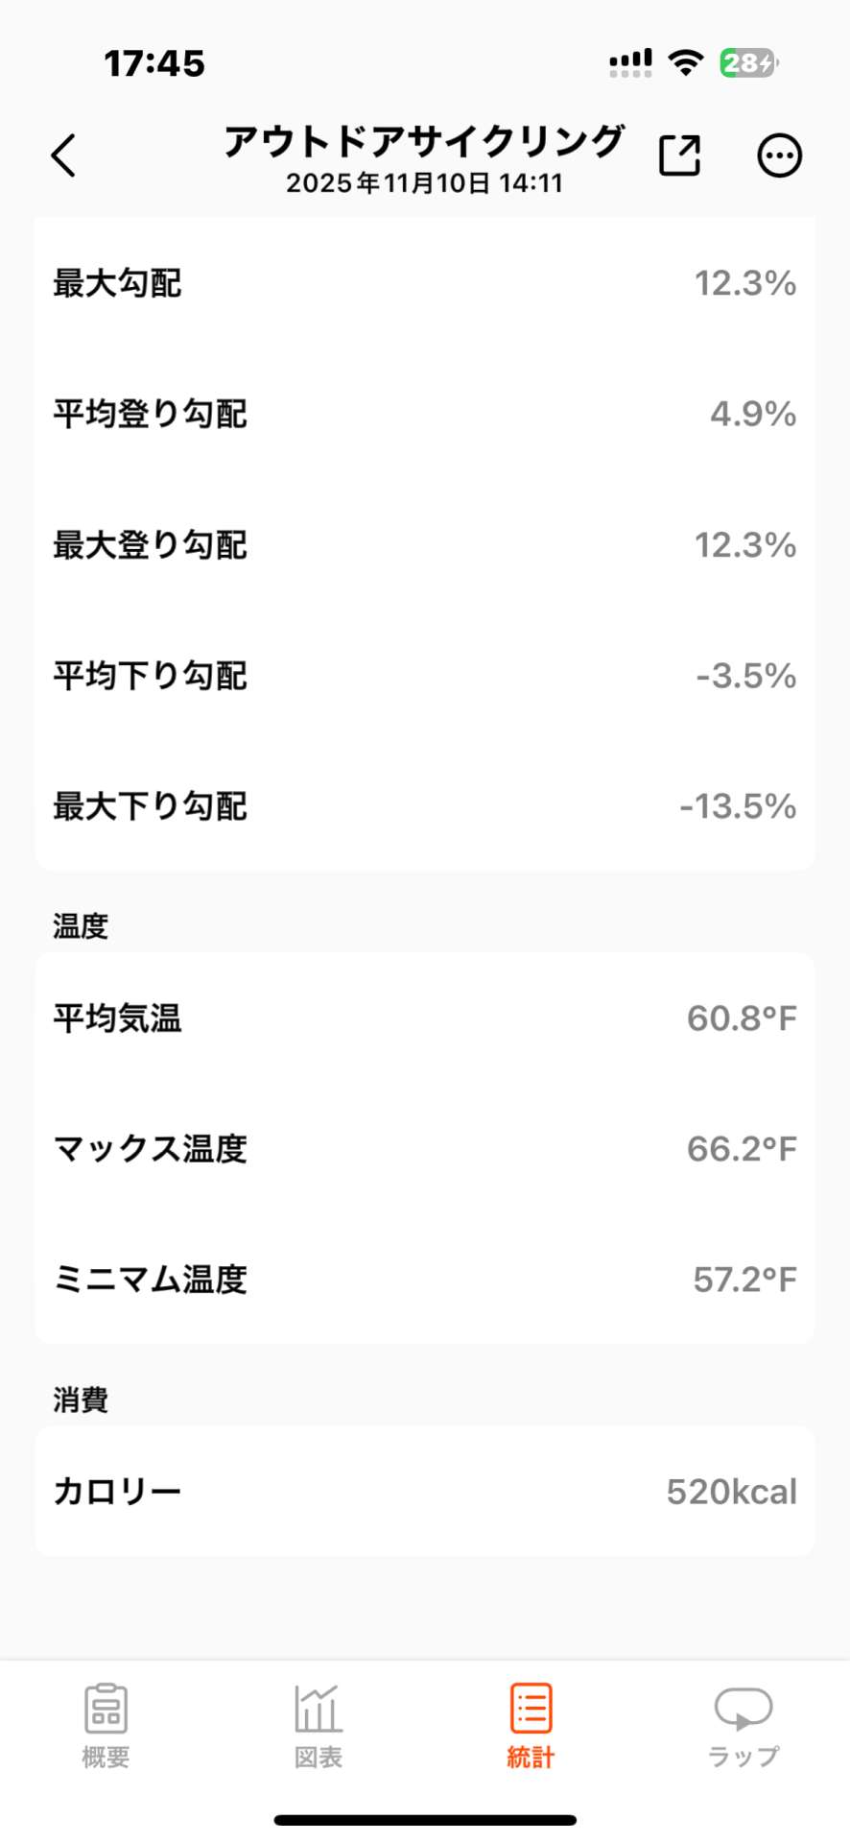Tap the back arrow icon
The height and width of the screenshot is (1843, 850).
(x=63, y=156)
